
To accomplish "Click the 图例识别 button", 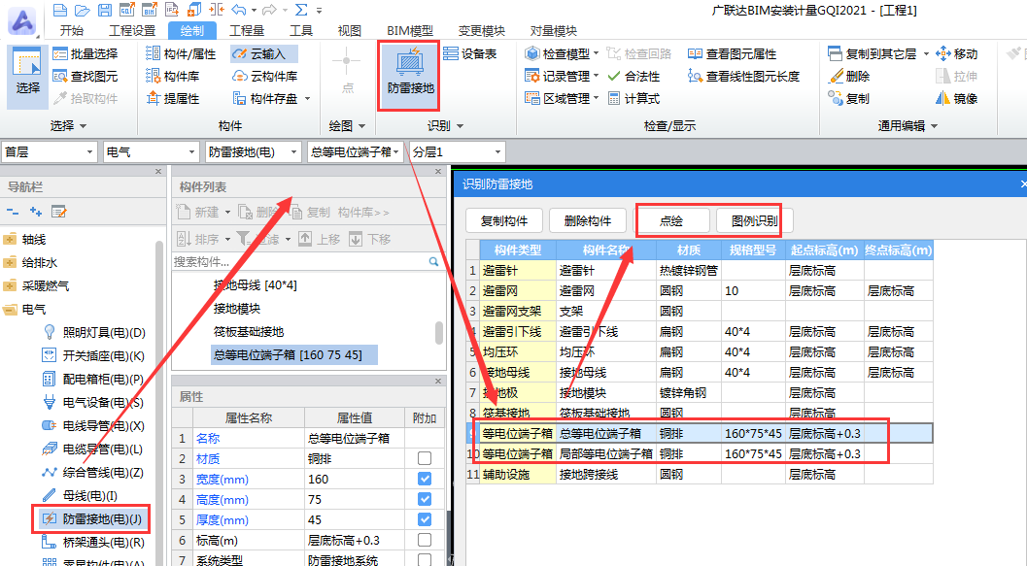I will (755, 220).
